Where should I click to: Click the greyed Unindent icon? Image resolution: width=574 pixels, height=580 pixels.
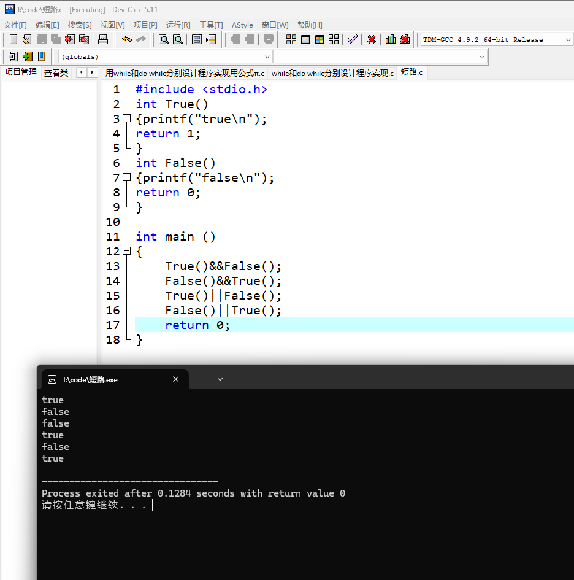tap(250, 39)
